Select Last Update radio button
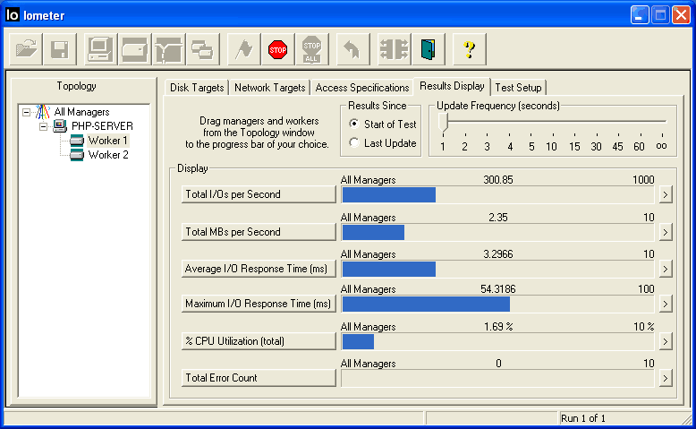Viewport: 696px width, 429px height. (x=353, y=142)
